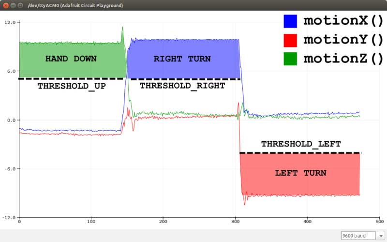Screen dimensions: 387x242
Task: Click the blue motionX() legend square
Action: point(290,21)
